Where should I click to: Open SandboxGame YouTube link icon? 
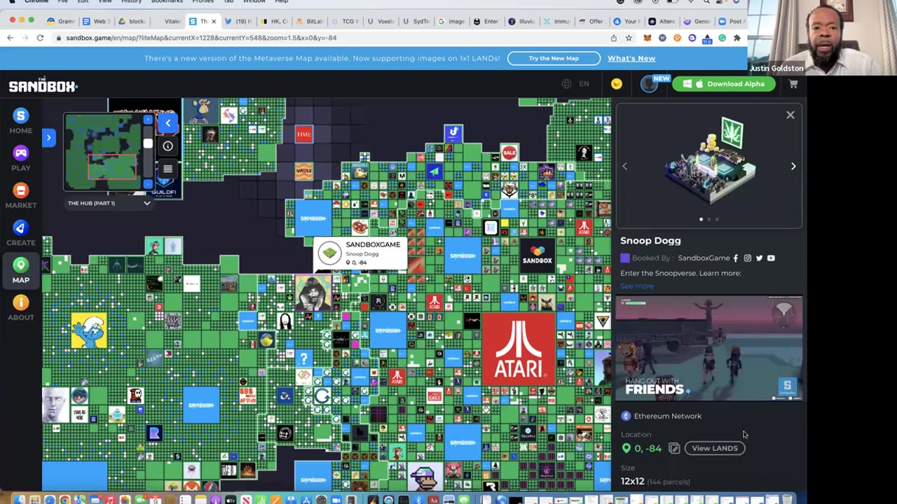pyautogui.click(x=771, y=258)
